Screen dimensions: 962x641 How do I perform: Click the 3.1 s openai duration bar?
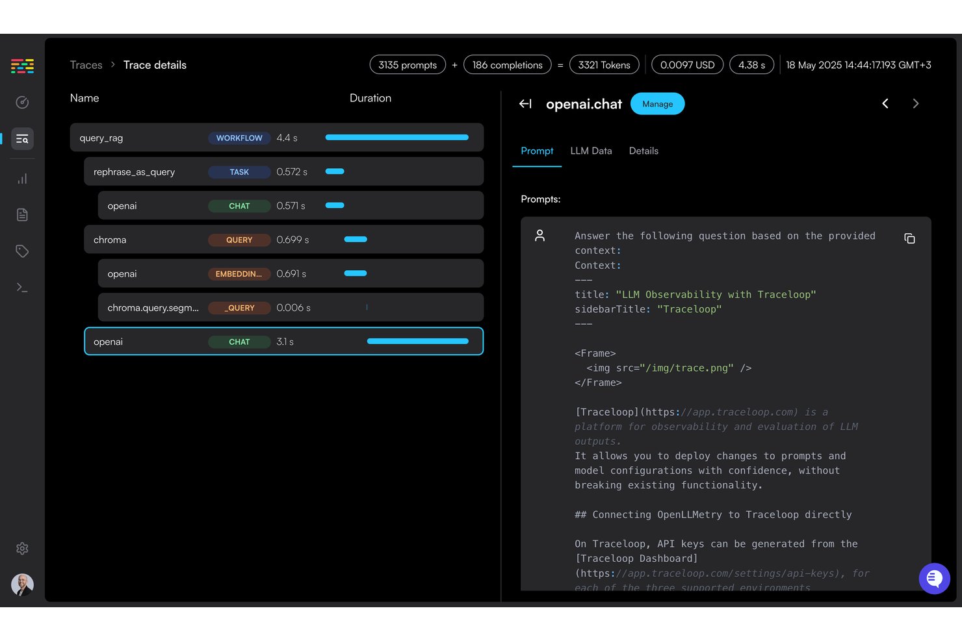tap(417, 342)
